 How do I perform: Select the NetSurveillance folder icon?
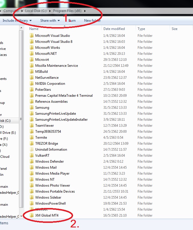[x=32, y=78]
